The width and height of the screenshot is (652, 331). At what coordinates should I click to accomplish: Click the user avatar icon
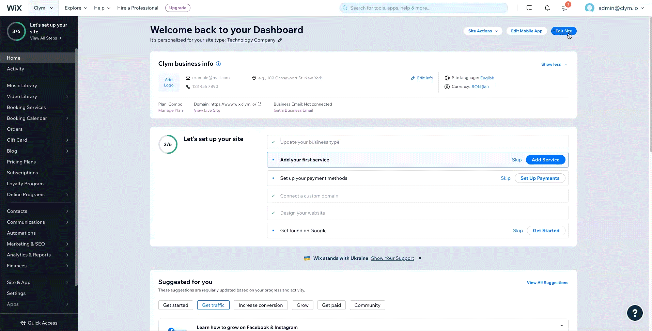coord(590,8)
